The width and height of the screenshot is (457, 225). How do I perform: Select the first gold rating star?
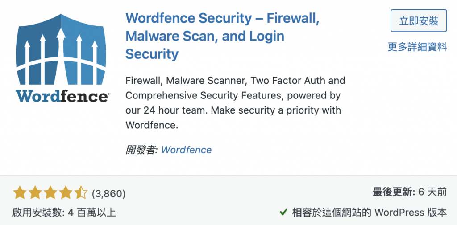coord(20,193)
